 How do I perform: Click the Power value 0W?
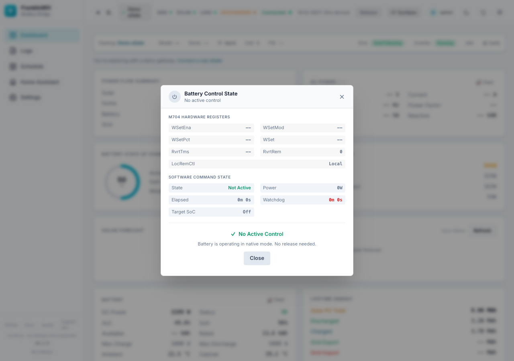(x=340, y=188)
